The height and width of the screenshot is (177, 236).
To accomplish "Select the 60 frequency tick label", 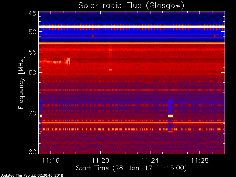I will coord(32,72).
